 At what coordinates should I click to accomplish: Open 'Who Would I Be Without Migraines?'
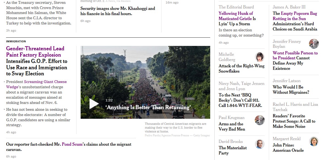click(291, 90)
